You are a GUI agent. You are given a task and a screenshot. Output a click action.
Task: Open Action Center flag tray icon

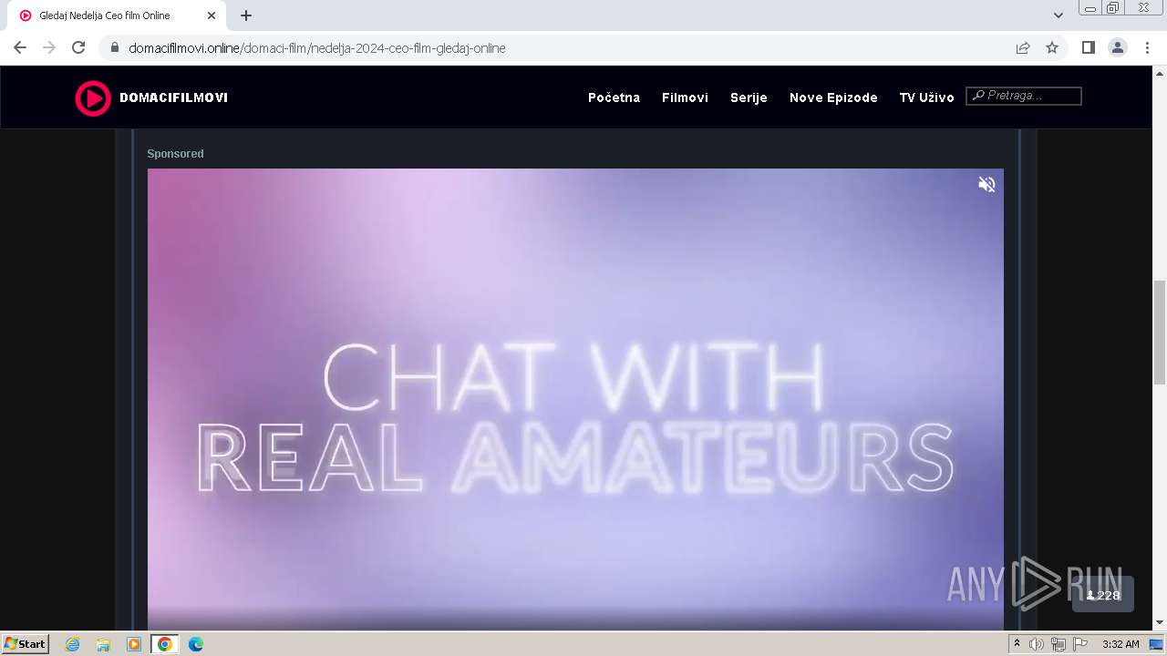1080,644
